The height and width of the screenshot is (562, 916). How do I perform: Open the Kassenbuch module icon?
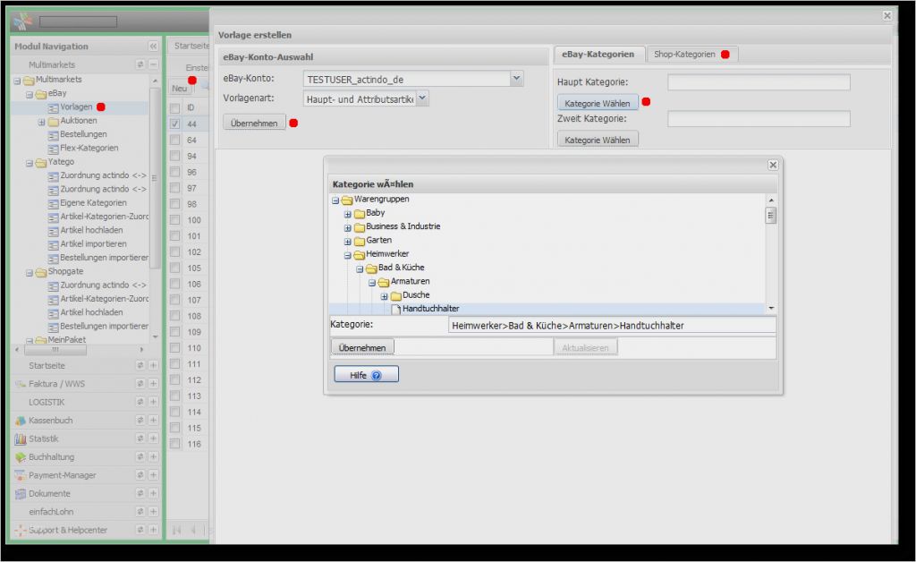21,421
